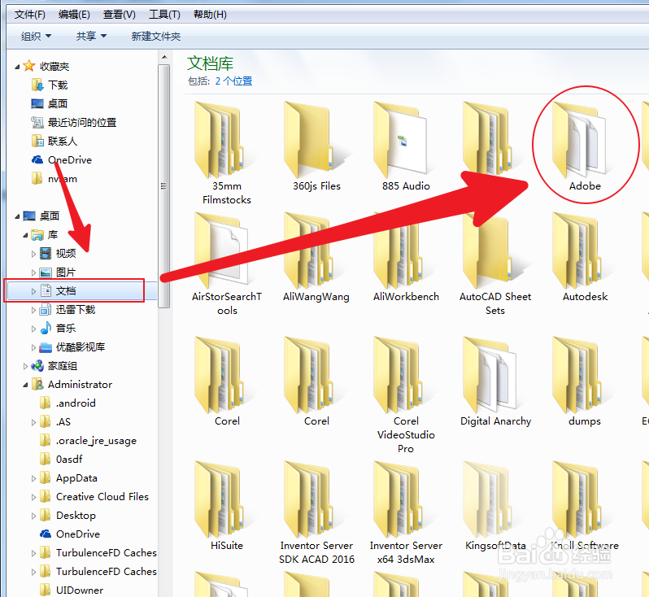
Task: Click the navigation pane scrollbar thumb
Action: point(164,186)
